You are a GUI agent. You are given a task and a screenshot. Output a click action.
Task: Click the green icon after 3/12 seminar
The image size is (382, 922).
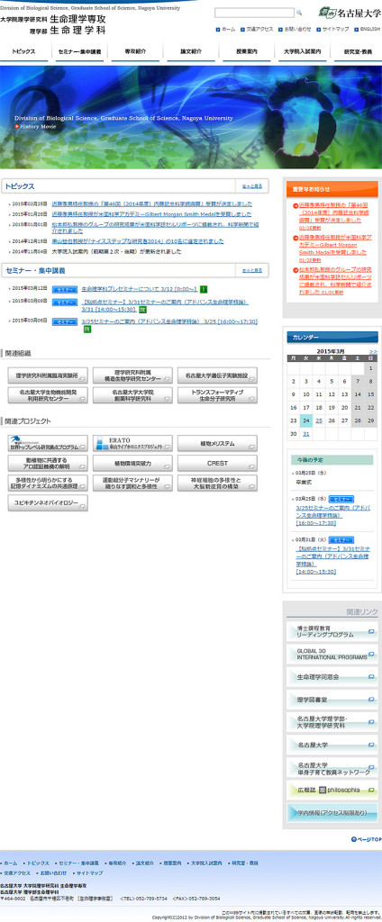click(203, 289)
